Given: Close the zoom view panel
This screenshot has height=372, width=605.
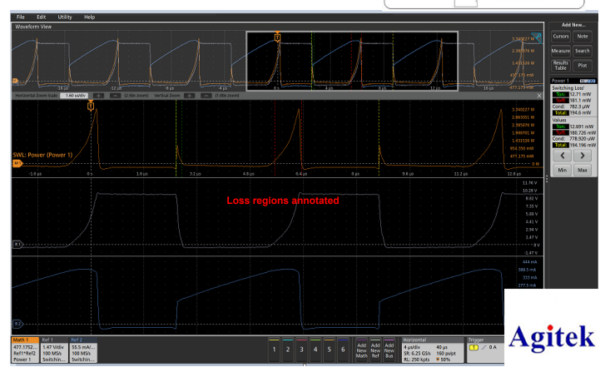Looking at the screenshot, I should pos(539,96).
